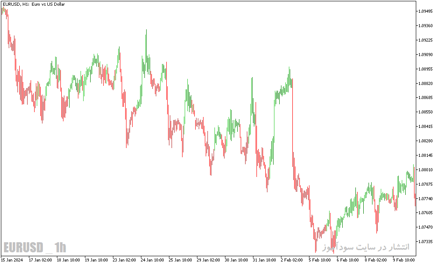
Task: Click the last red candle at chart's right edge
Action: [x=415, y=199]
